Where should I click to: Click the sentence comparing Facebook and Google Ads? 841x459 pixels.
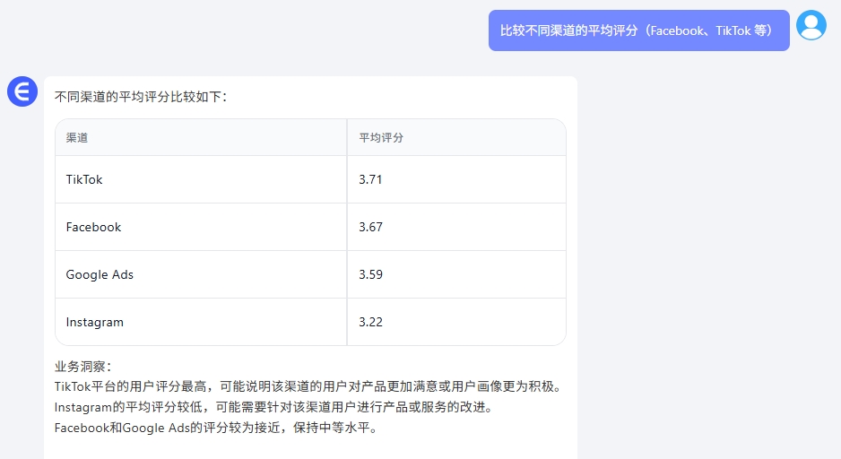(x=216, y=428)
